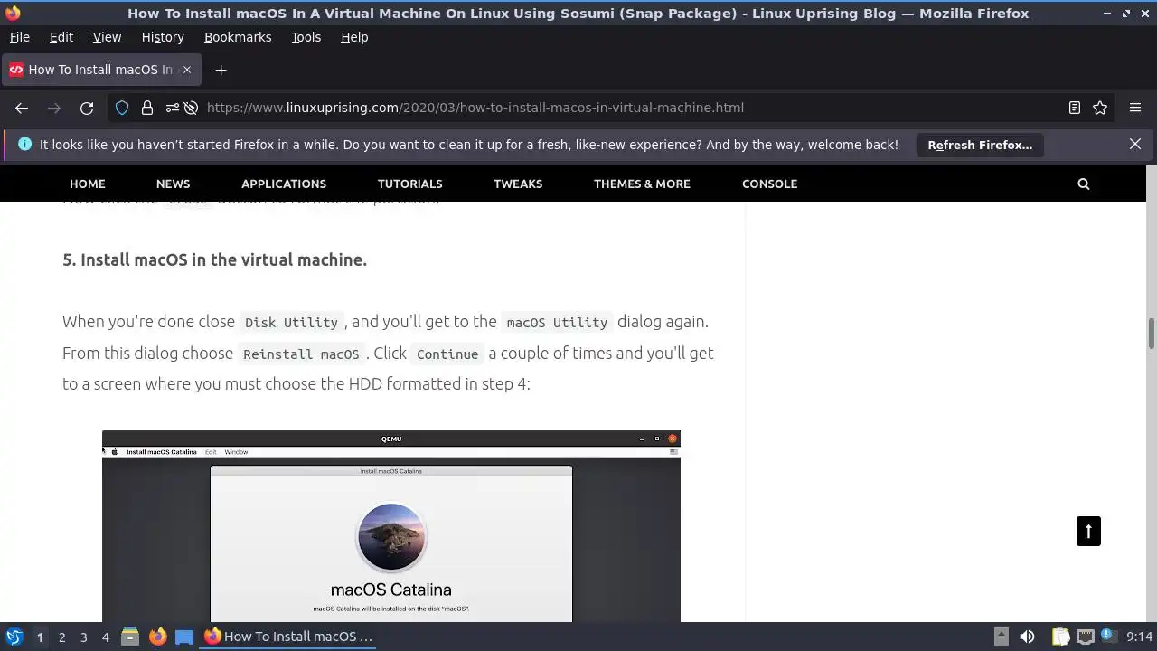The image size is (1157, 651).
Task: Click the 'Reinstall macOS' code text
Action: click(x=301, y=354)
